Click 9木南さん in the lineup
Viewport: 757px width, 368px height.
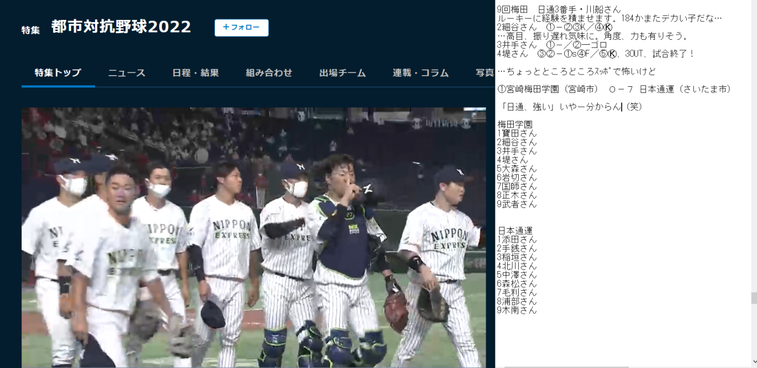[x=517, y=310]
